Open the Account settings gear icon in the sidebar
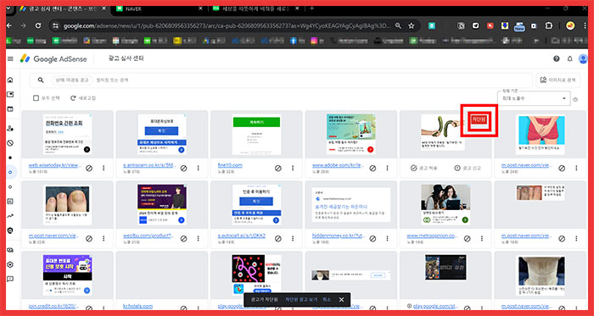This screenshot has width=594, height=316. coord(10,264)
